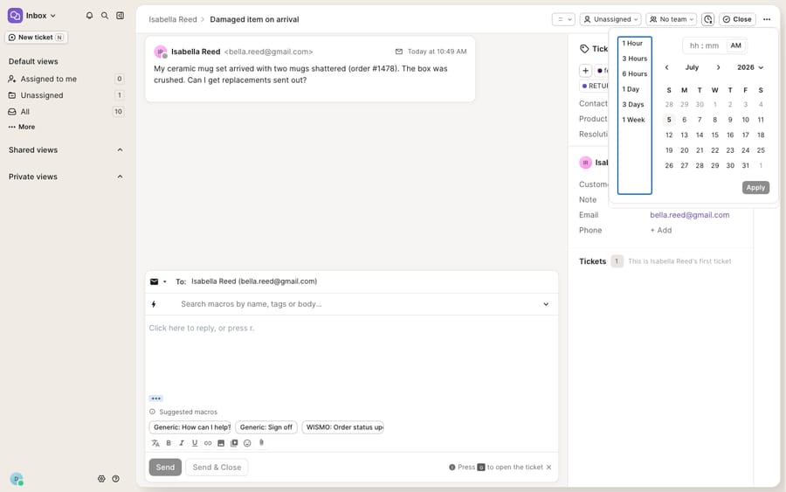Open the search magnifier in sidebar

(x=105, y=16)
